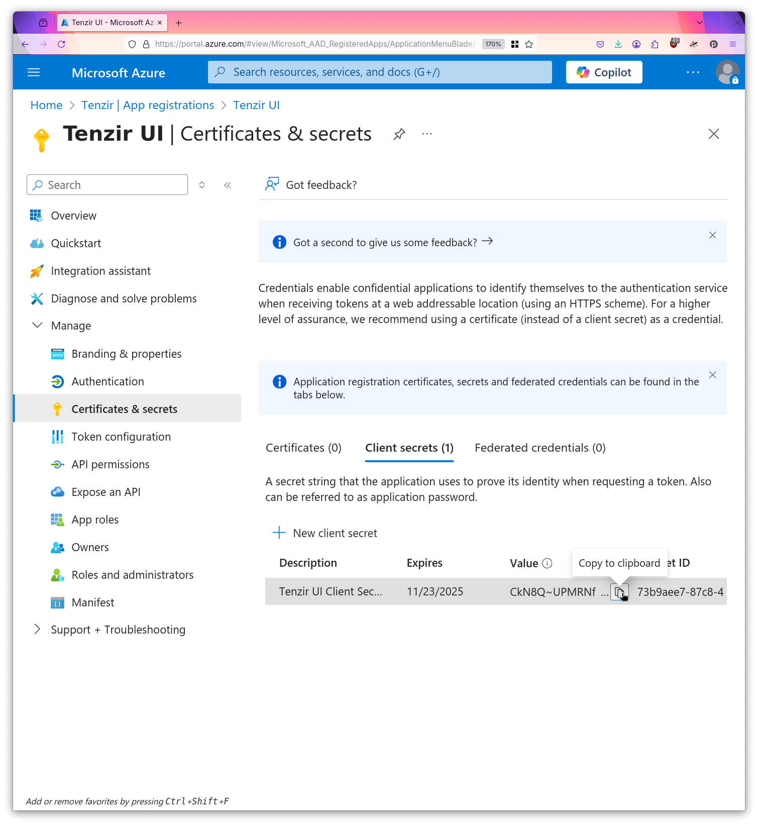Click the Value column info icon
This screenshot has height=825, width=758.
coord(548,563)
